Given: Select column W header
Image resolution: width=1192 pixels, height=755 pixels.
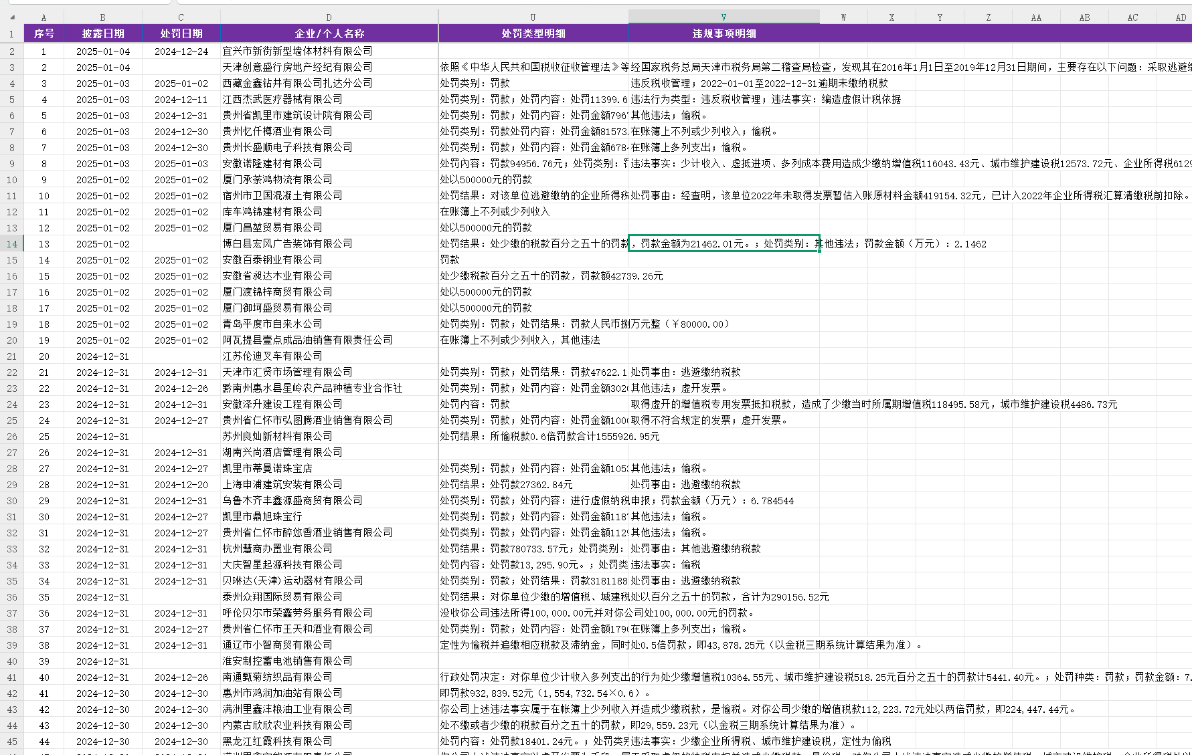Looking at the screenshot, I should (x=843, y=17).
